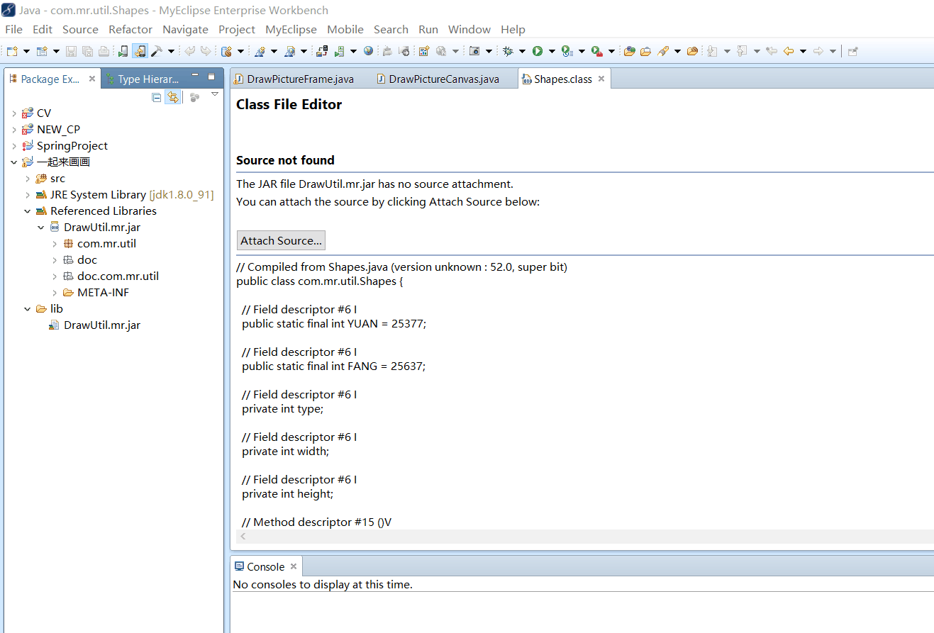This screenshot has width=934, height=633.
Task: Click the Open Type folder icon
Action: point(630,51)
